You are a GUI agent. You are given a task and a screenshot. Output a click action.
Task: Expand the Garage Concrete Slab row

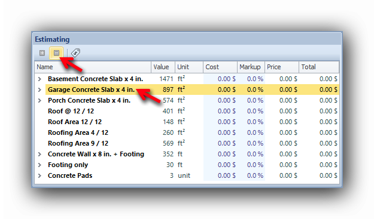(x=39, y=90)
